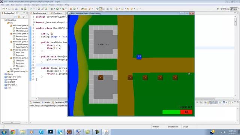Screen dimensions: 240x135
Task: Collapse the HealthPotion constructor at line 13
Action: tap(35, 42)
